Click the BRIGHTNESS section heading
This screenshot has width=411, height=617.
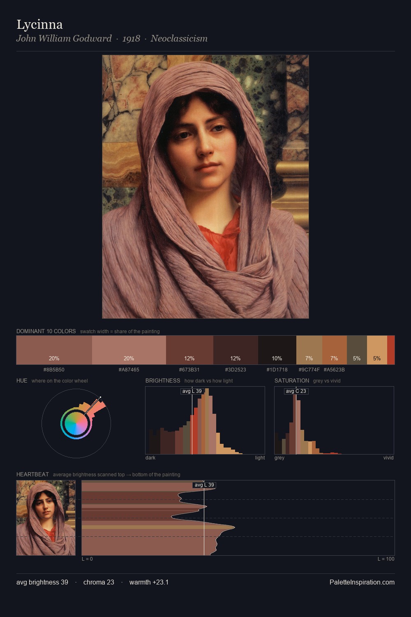click(x=163, y=380)
